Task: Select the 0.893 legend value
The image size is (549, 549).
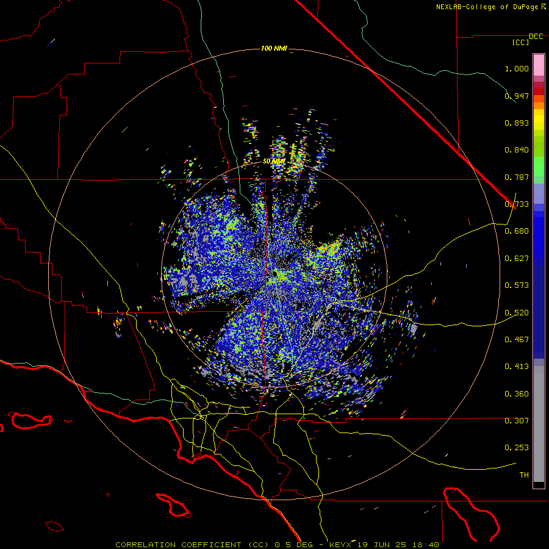Action: click(517, 123)
